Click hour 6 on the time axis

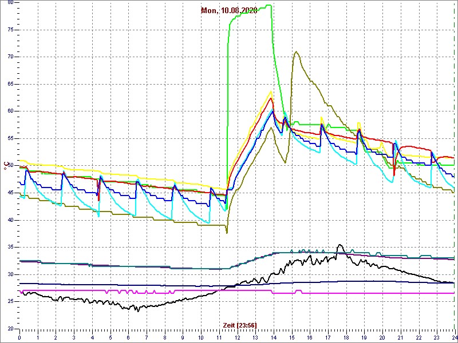(x=128, y=337)
